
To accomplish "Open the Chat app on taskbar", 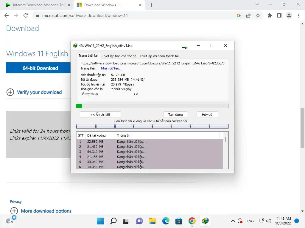I will [139, 221].
